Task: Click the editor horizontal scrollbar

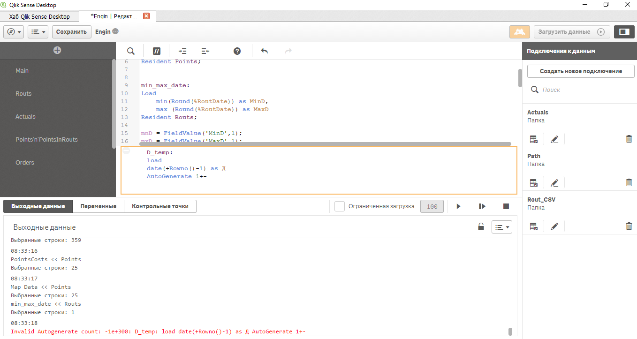Action: [x=326, y=144]
